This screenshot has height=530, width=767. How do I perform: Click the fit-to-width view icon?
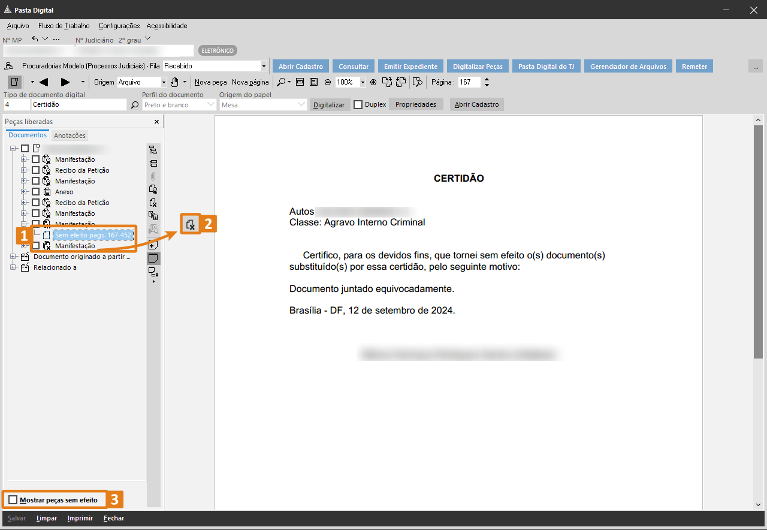click(x=300, y=82)
